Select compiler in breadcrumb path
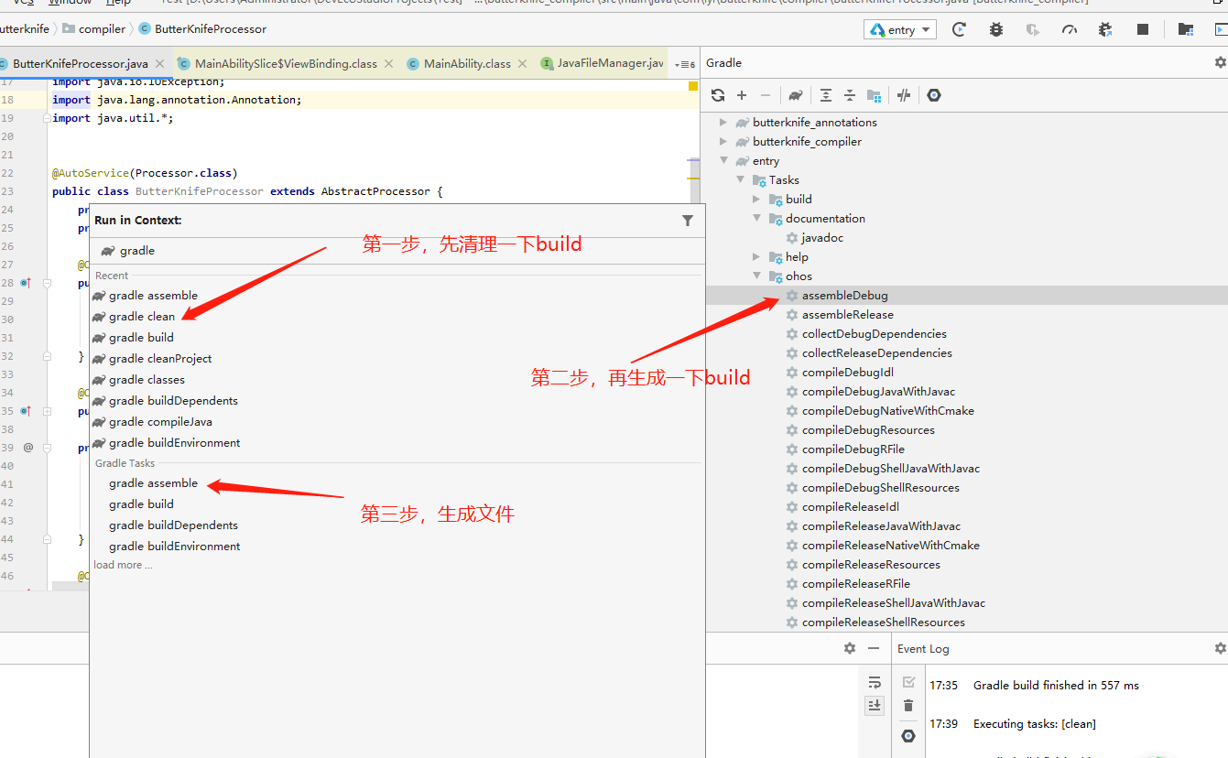 102,29
